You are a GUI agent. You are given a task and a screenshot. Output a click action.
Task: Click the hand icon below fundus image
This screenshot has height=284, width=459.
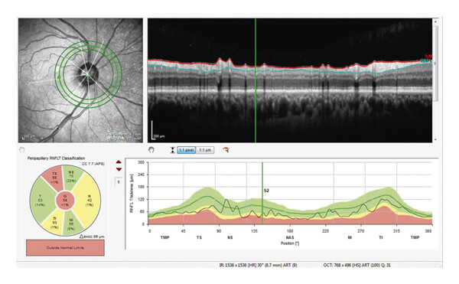click(x=22, y=150)
